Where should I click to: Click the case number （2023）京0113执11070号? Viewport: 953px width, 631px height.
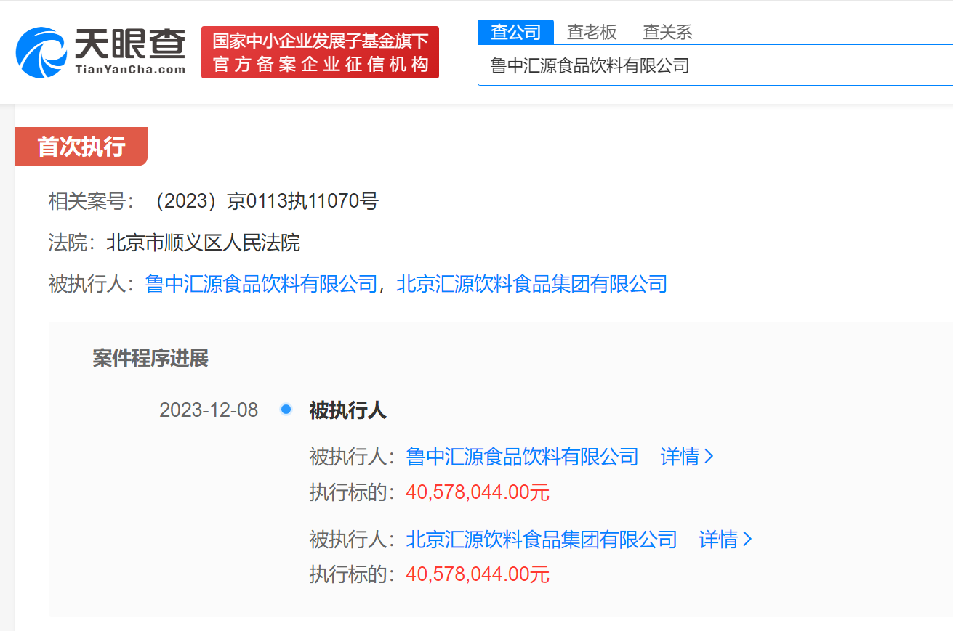click(x=262, y=201)
